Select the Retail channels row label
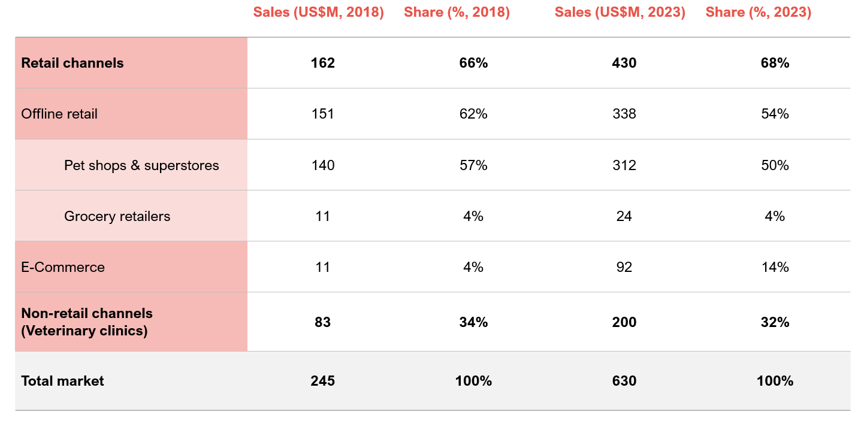This screenshot has height=430, width=858. tap(72, 63)
